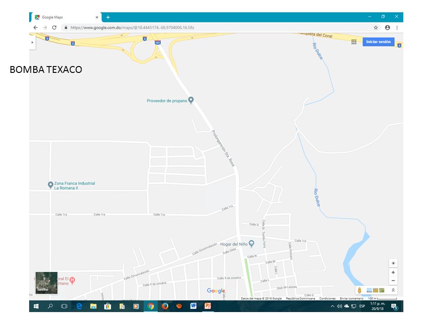Image resolution: width=437 pixels, height=328 pixels.
Task: Click the Hogar del Niño place marker
Action: point(251,243)
